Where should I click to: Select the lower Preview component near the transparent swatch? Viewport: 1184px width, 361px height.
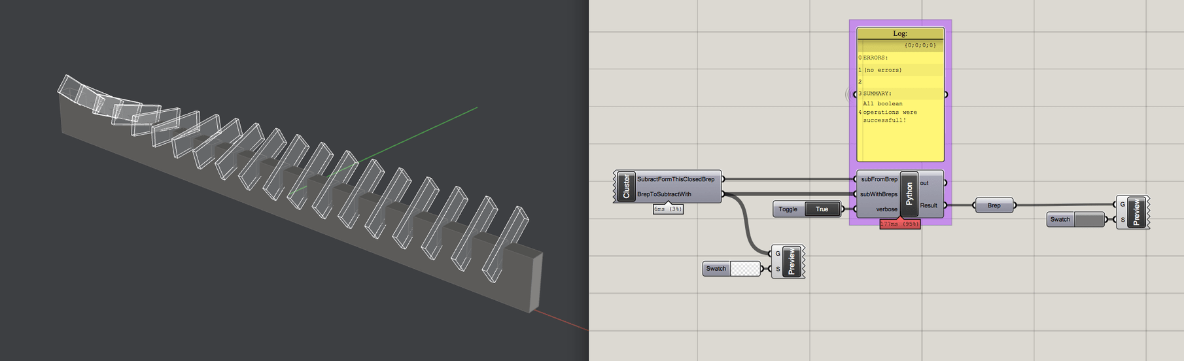[x=792, y=262]
